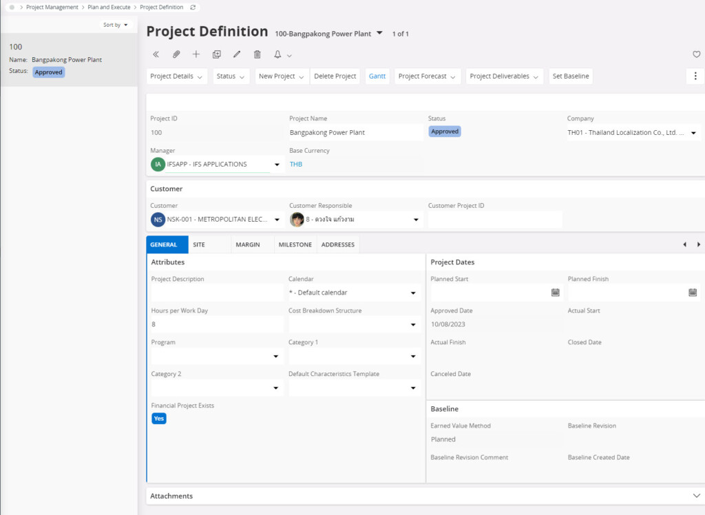Switch to the MILESTONE tab
Screen dimensions: 705x515
tap(295, 244)
